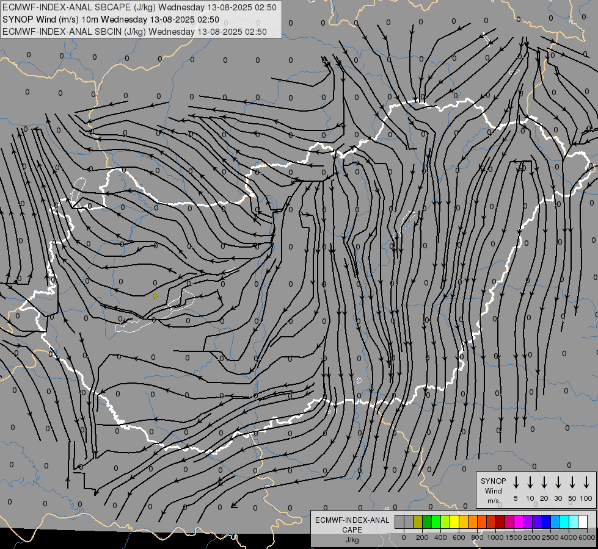Screen dimensions: 598x549
Task: Click the 1500 tick label under CAPE scale
Action: tap(514, 537)
